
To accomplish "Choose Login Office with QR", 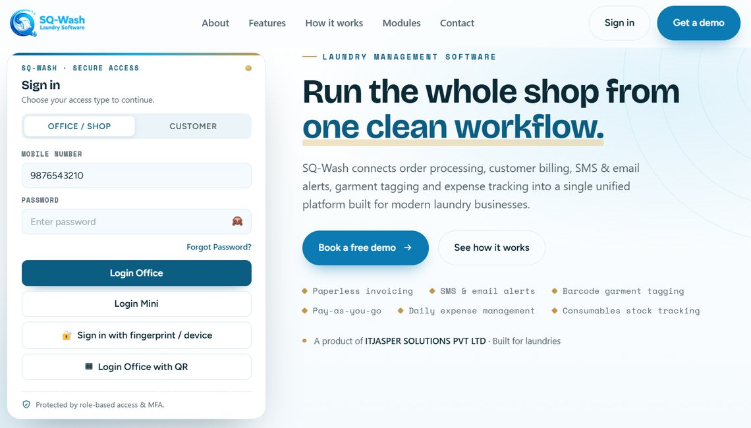I will pos(136,367).
